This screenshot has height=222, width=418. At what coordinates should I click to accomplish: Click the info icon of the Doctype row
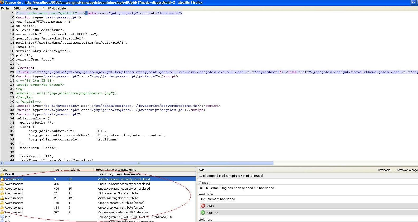2,217
